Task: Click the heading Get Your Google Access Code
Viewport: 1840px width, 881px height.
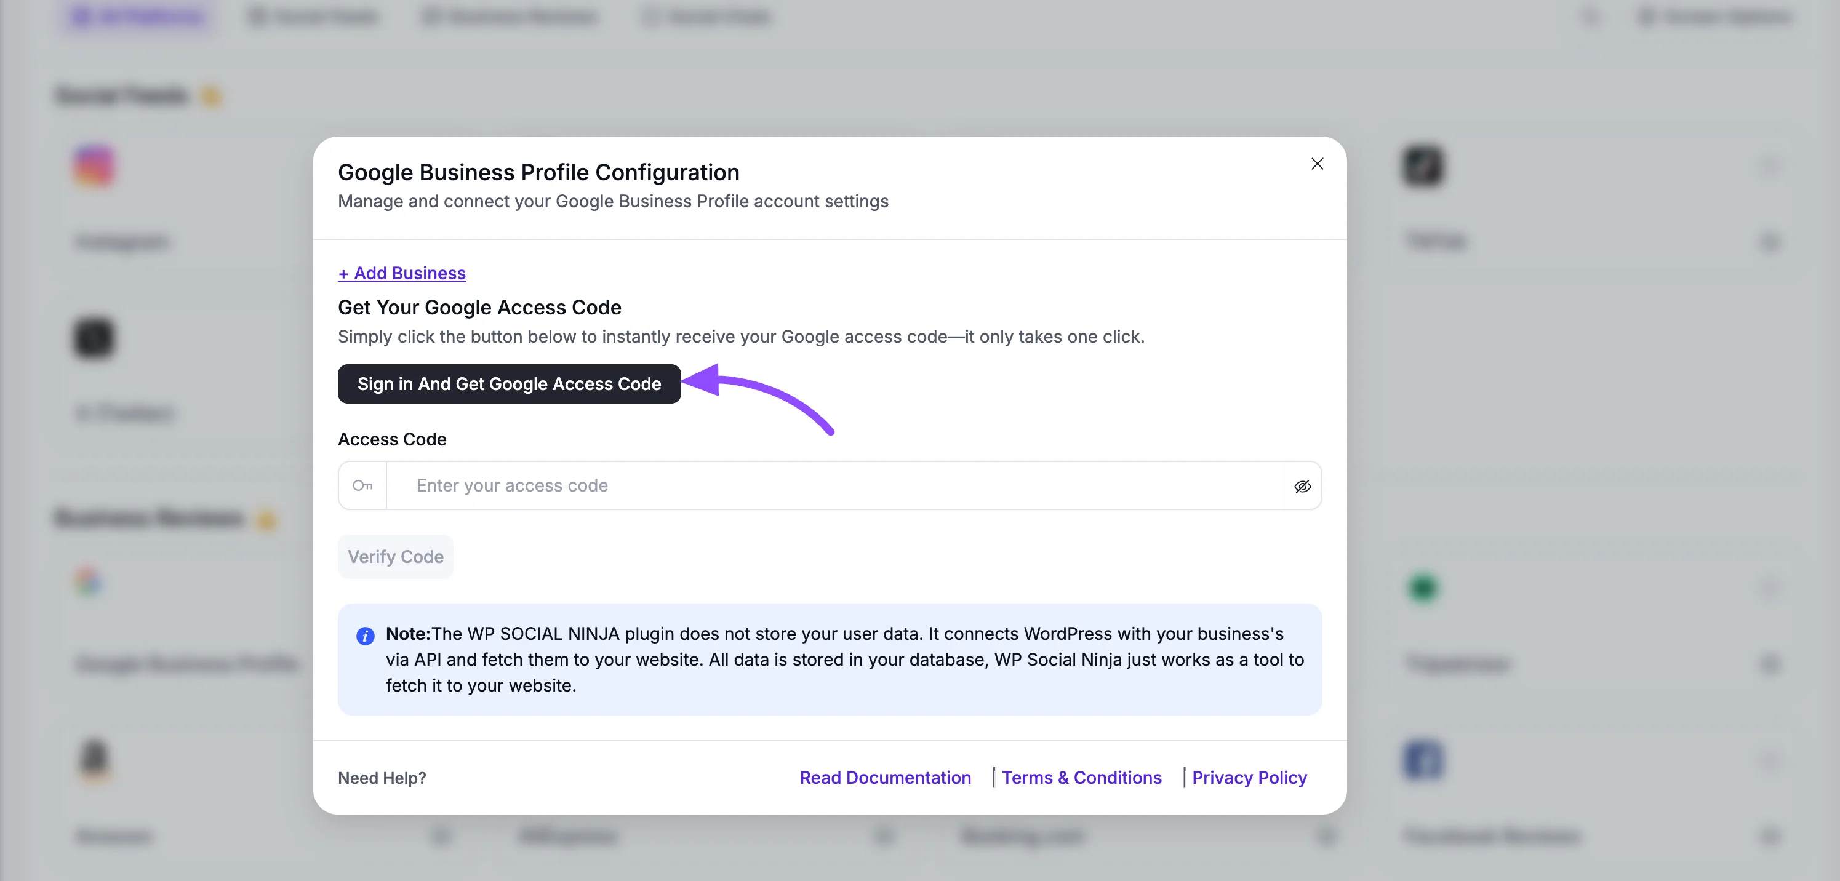Action: pos(479,307)
